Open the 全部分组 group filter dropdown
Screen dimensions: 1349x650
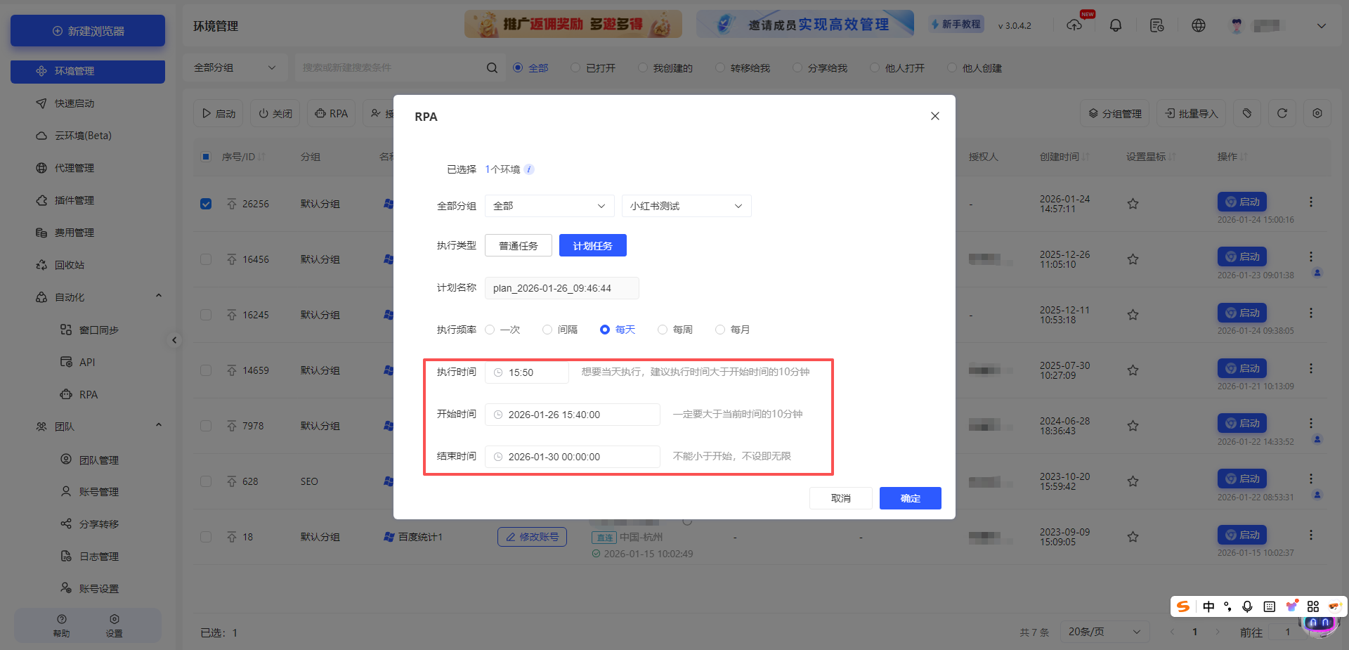235,67
